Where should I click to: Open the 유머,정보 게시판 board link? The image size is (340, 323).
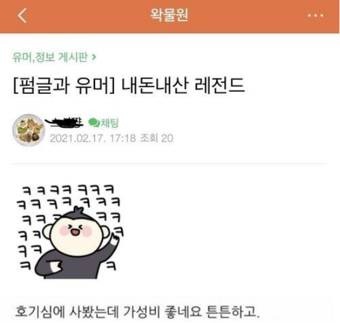pos(51,57)
